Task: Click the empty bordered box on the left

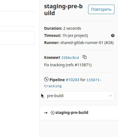Action: (x=17, y=38)
